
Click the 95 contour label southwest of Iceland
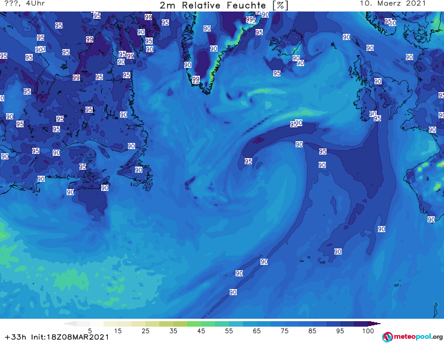coord(277,73)
